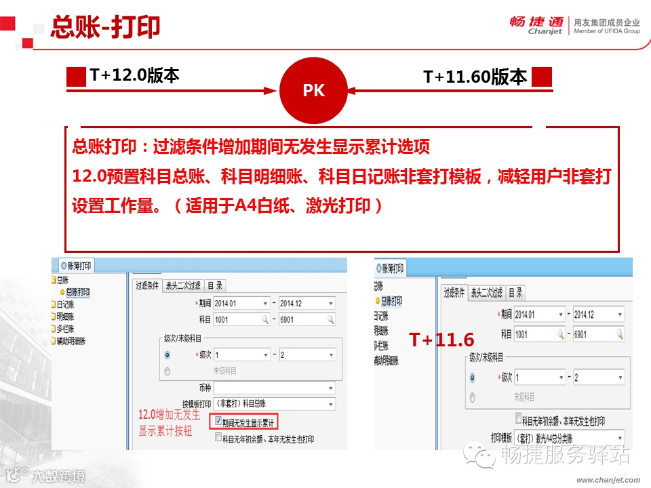651x488 pixels.
Task: Open 按模板打印 (非套打)科目总账 dropdown
Action: (x=330, y=404)
